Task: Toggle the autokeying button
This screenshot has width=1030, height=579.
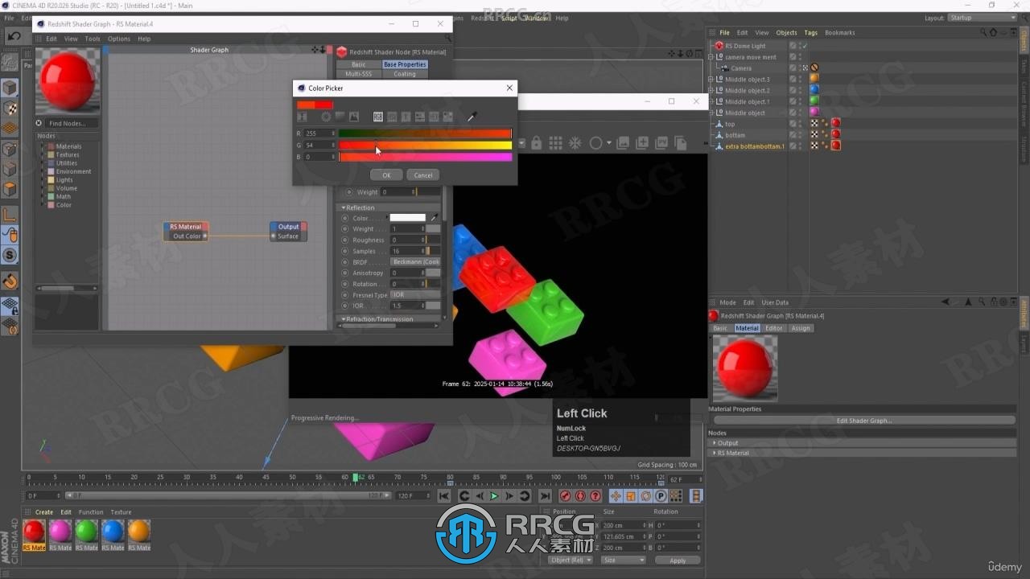Action: pyautogui.click(x=579, y=496)
